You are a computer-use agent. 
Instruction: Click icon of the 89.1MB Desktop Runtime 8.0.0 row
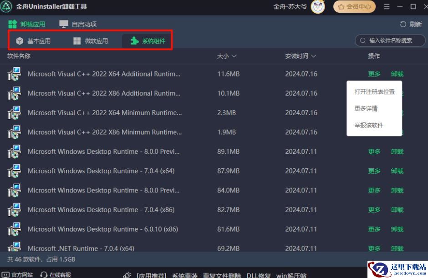(14, 152)
